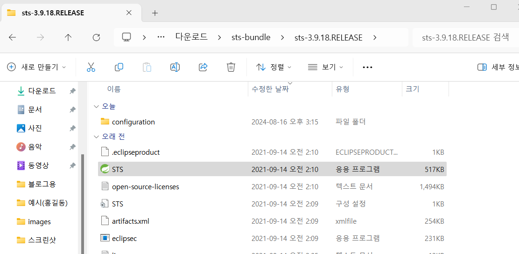Open the See more ellipsis menu
Screen dimensions: 519x254
pyautogui.click(x=367, y=67)
